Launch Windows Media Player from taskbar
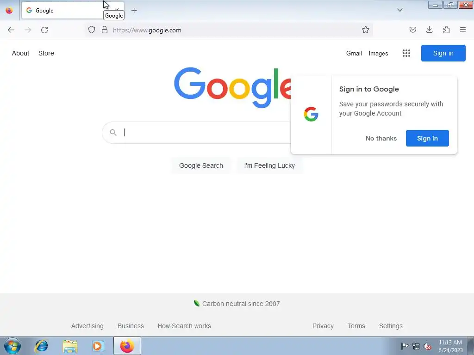474x355 pixels. point(98,346)
